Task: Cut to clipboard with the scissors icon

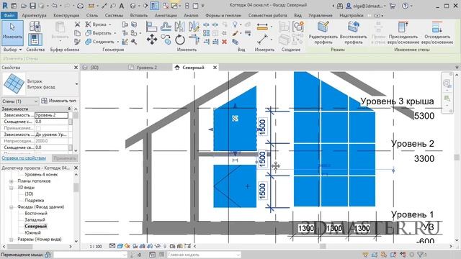Action: click(77, 24)
